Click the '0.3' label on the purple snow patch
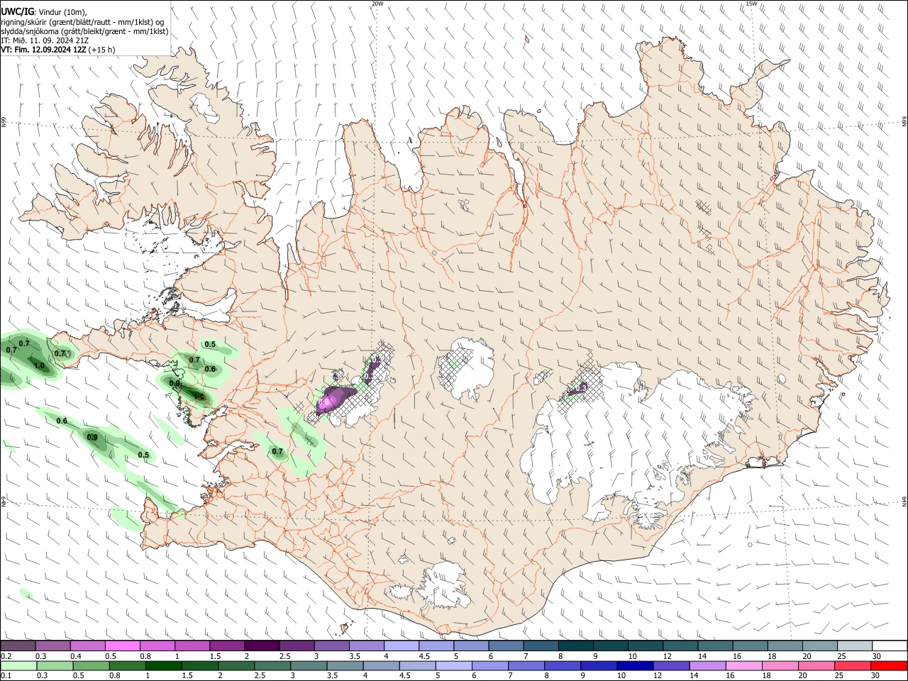908x681 pixels. click(x=581, y=388)
